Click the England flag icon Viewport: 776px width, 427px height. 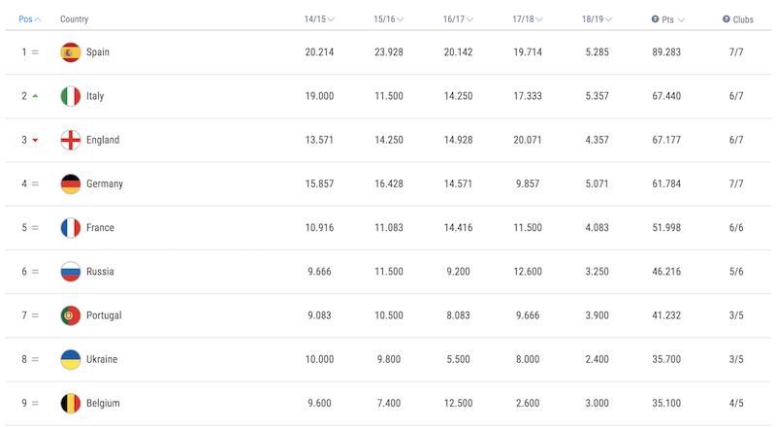(70, 140)
